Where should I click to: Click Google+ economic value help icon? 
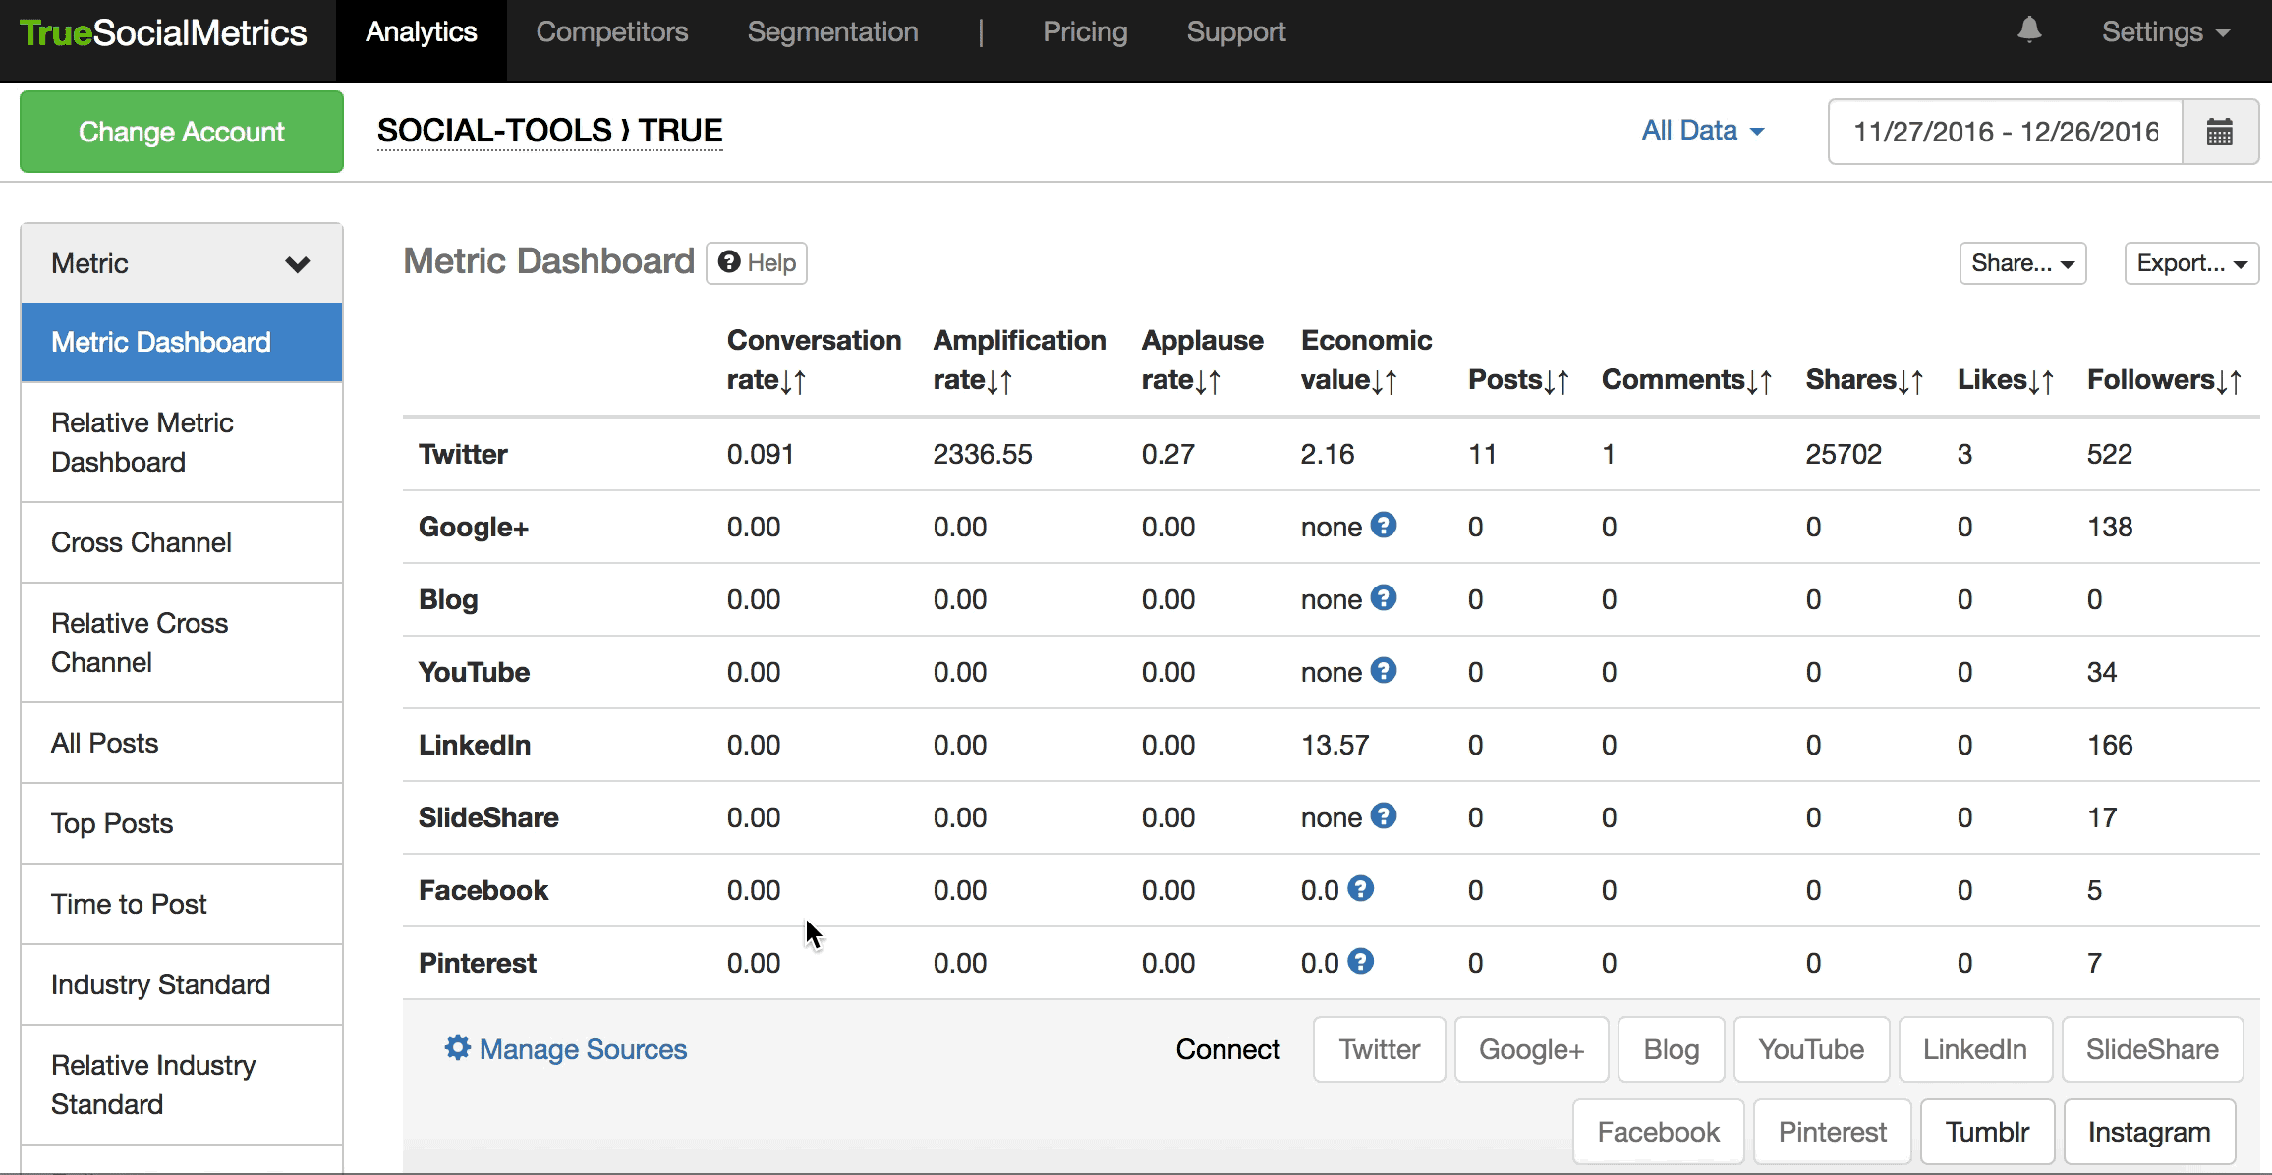coord(1384,526)
